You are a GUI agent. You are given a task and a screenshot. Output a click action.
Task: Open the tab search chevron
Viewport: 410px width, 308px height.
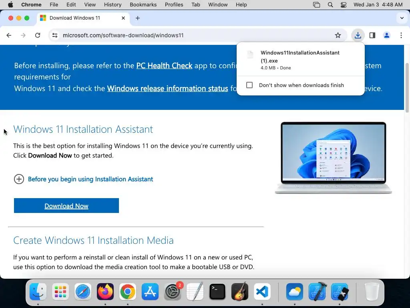pos(402,18)
